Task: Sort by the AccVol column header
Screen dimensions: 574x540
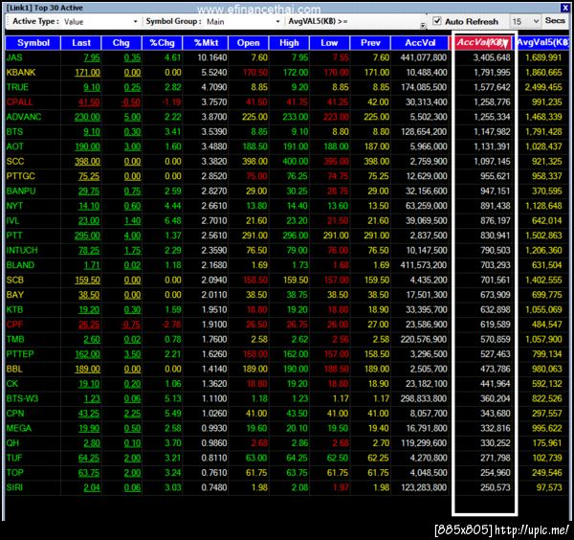Action: [x=420, y=43]
